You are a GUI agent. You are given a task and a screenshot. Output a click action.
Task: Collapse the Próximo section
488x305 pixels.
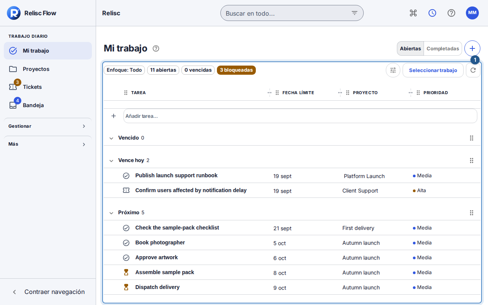[111, 213]
